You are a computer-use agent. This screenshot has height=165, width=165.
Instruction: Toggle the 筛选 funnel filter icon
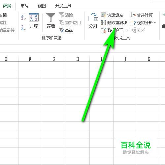[50, 17]
